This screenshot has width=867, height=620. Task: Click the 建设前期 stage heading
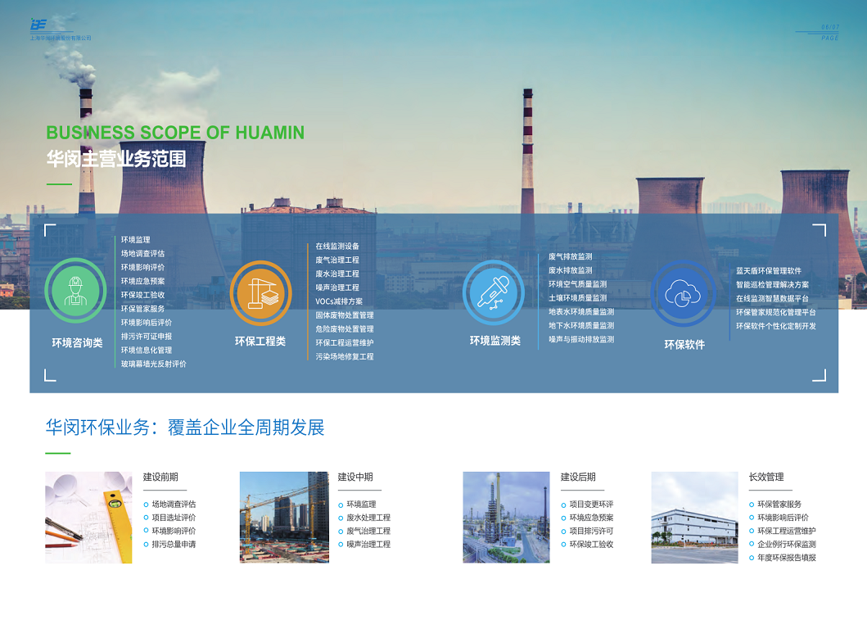160,477
